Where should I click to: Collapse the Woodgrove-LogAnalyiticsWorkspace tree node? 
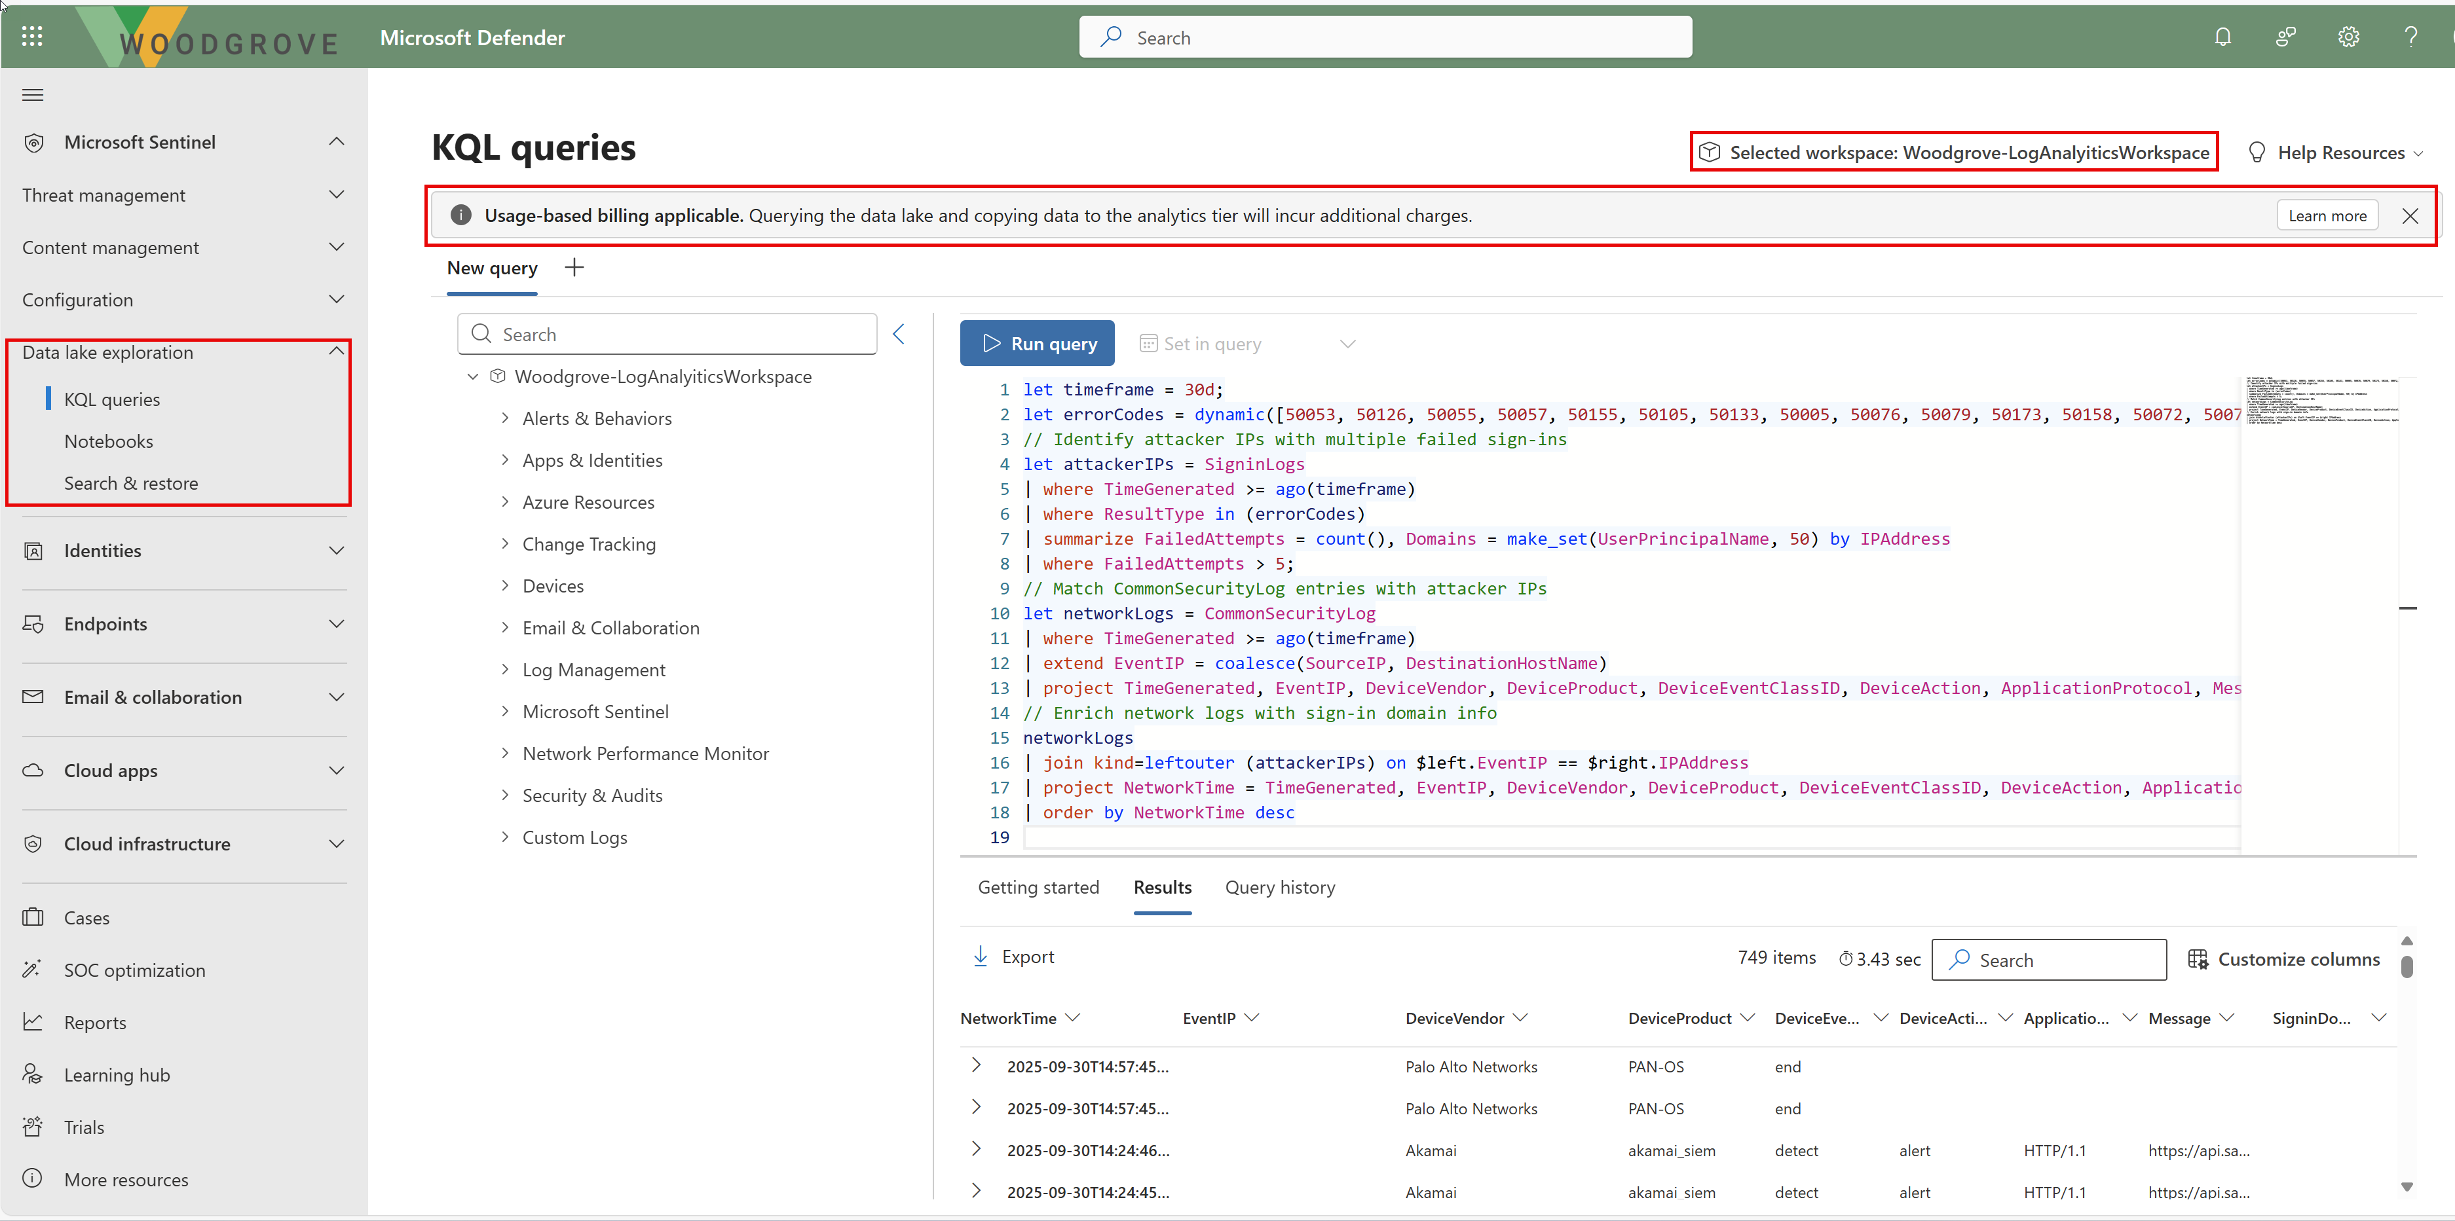(x=473, y=376)
